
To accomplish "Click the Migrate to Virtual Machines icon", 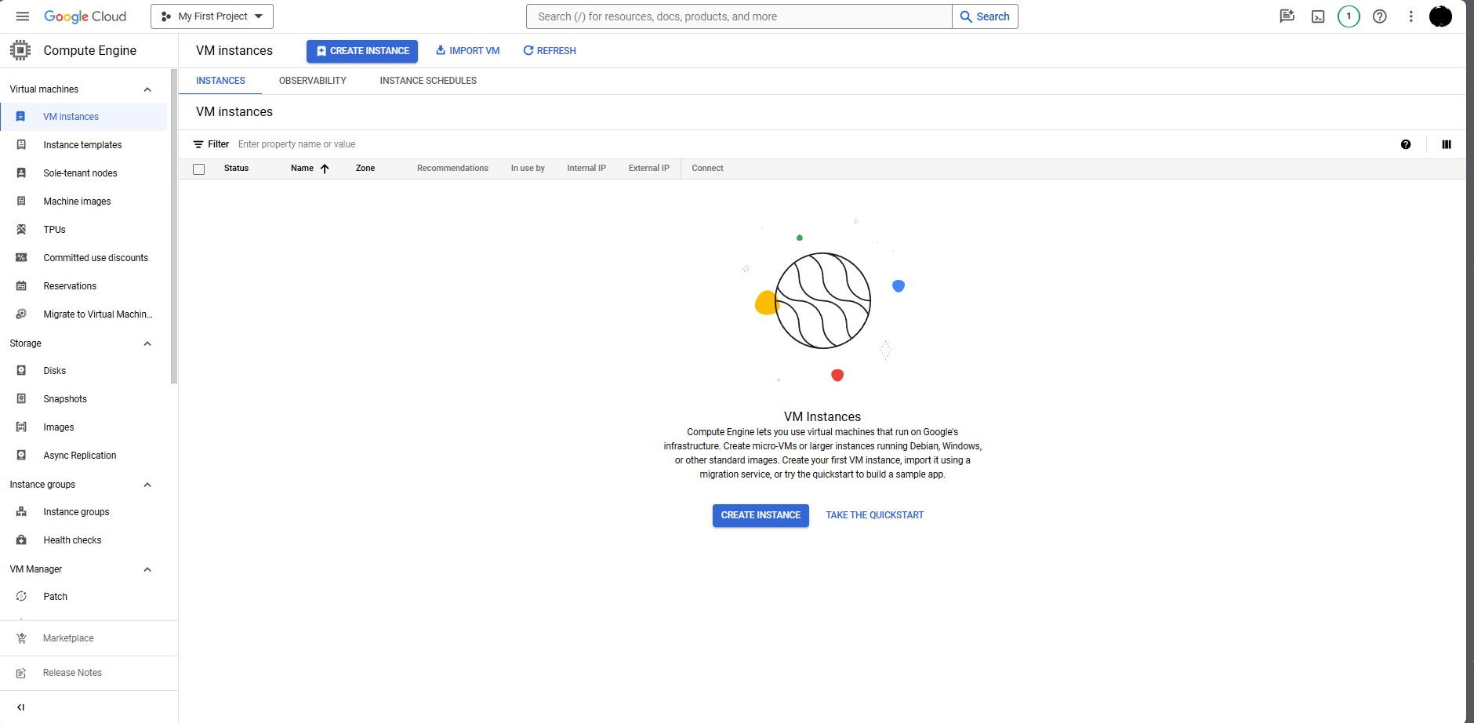I will [21, 314].
